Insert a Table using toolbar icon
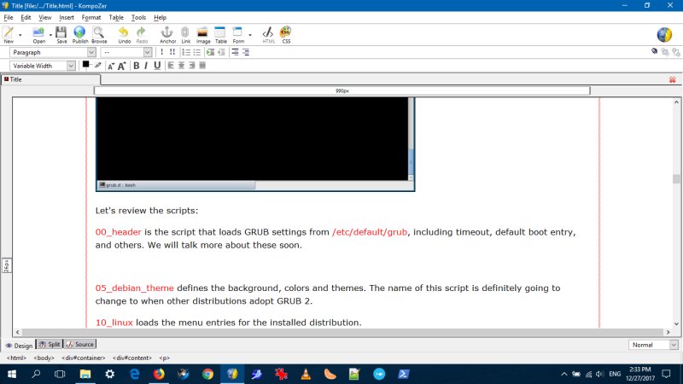The height and width of the screenshot is (384, 683). [220, 34]
